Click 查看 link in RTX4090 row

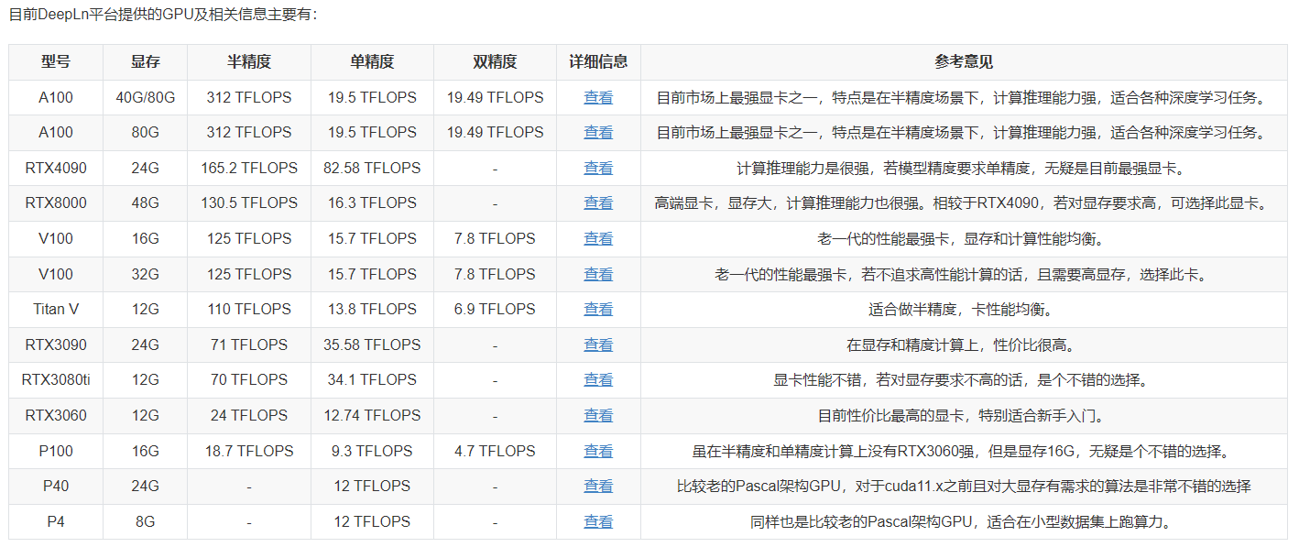(598, 169)
